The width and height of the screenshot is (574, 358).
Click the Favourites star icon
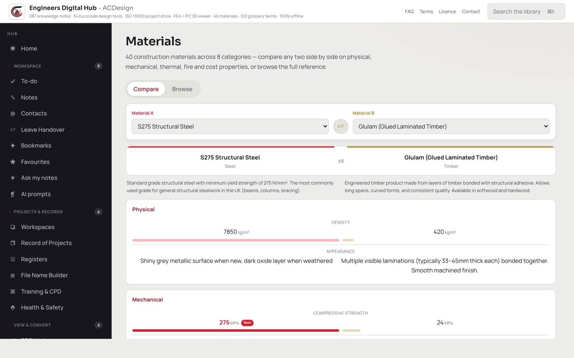(x=13, y=162)
